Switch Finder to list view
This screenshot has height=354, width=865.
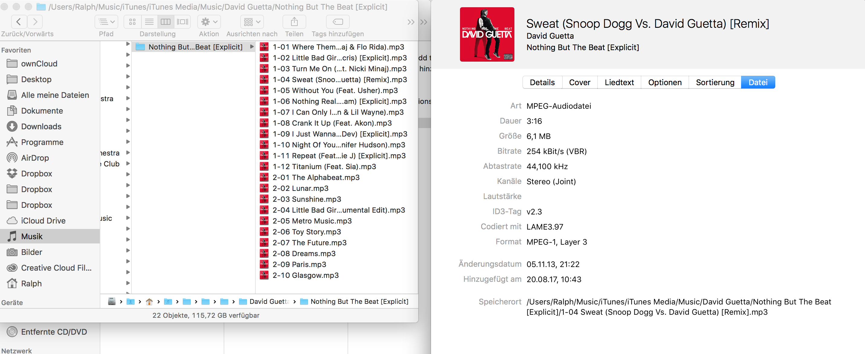pos(149,22)
